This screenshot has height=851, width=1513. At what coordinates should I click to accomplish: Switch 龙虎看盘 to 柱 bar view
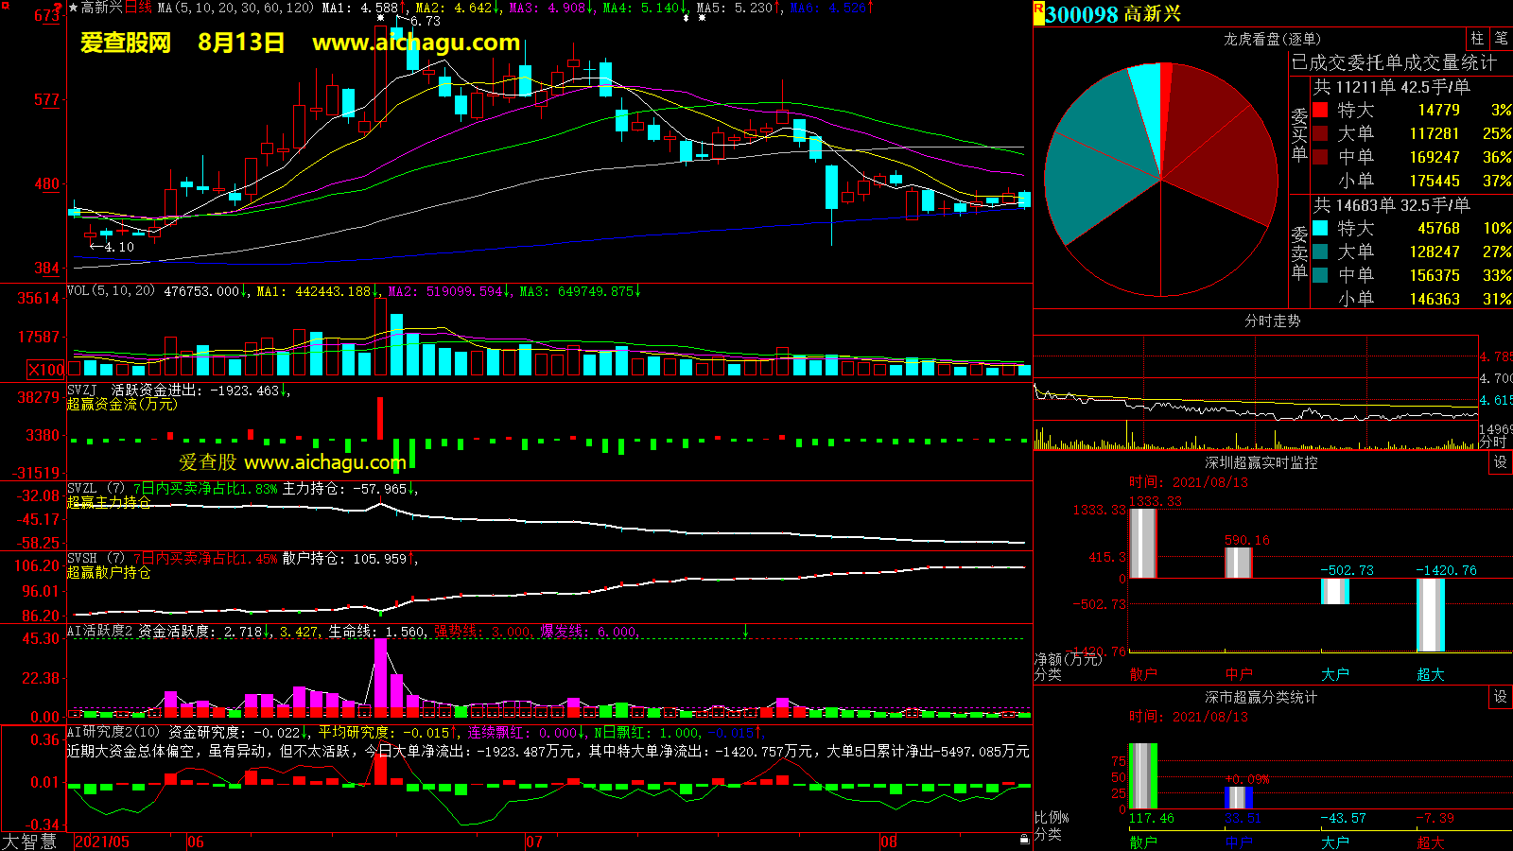(1477, 39)
